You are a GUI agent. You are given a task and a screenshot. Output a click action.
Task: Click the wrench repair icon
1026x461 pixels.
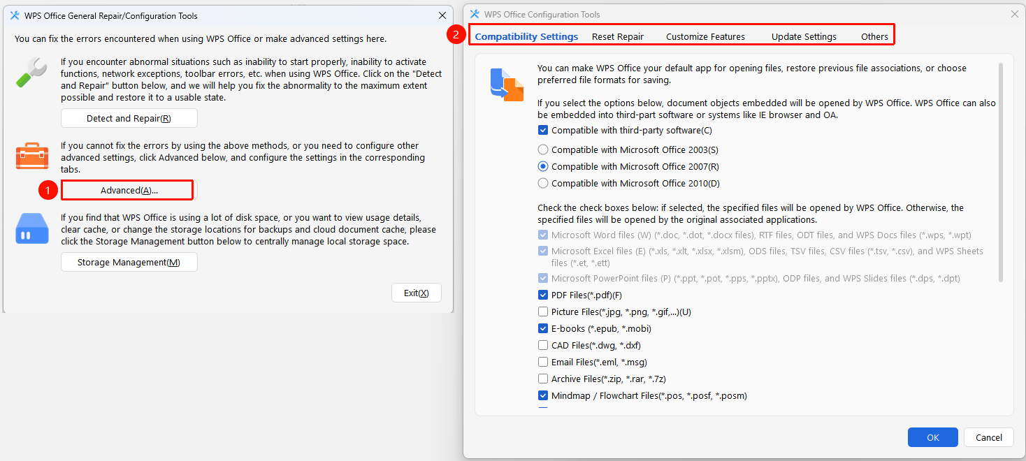[x=31, y=73]
